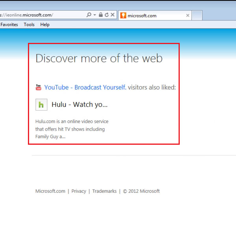Switch to the microsoft.com tab
Image resolution: width=236 pixels, height=236 pixels.
pos(155,15)
